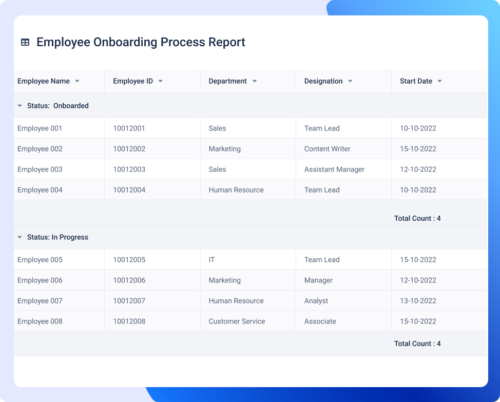Image resolution: width=500 pixels, height=402 pixels.
Task: Click start date 12-10-2022 for Employee 003
Action: (418, 169)
